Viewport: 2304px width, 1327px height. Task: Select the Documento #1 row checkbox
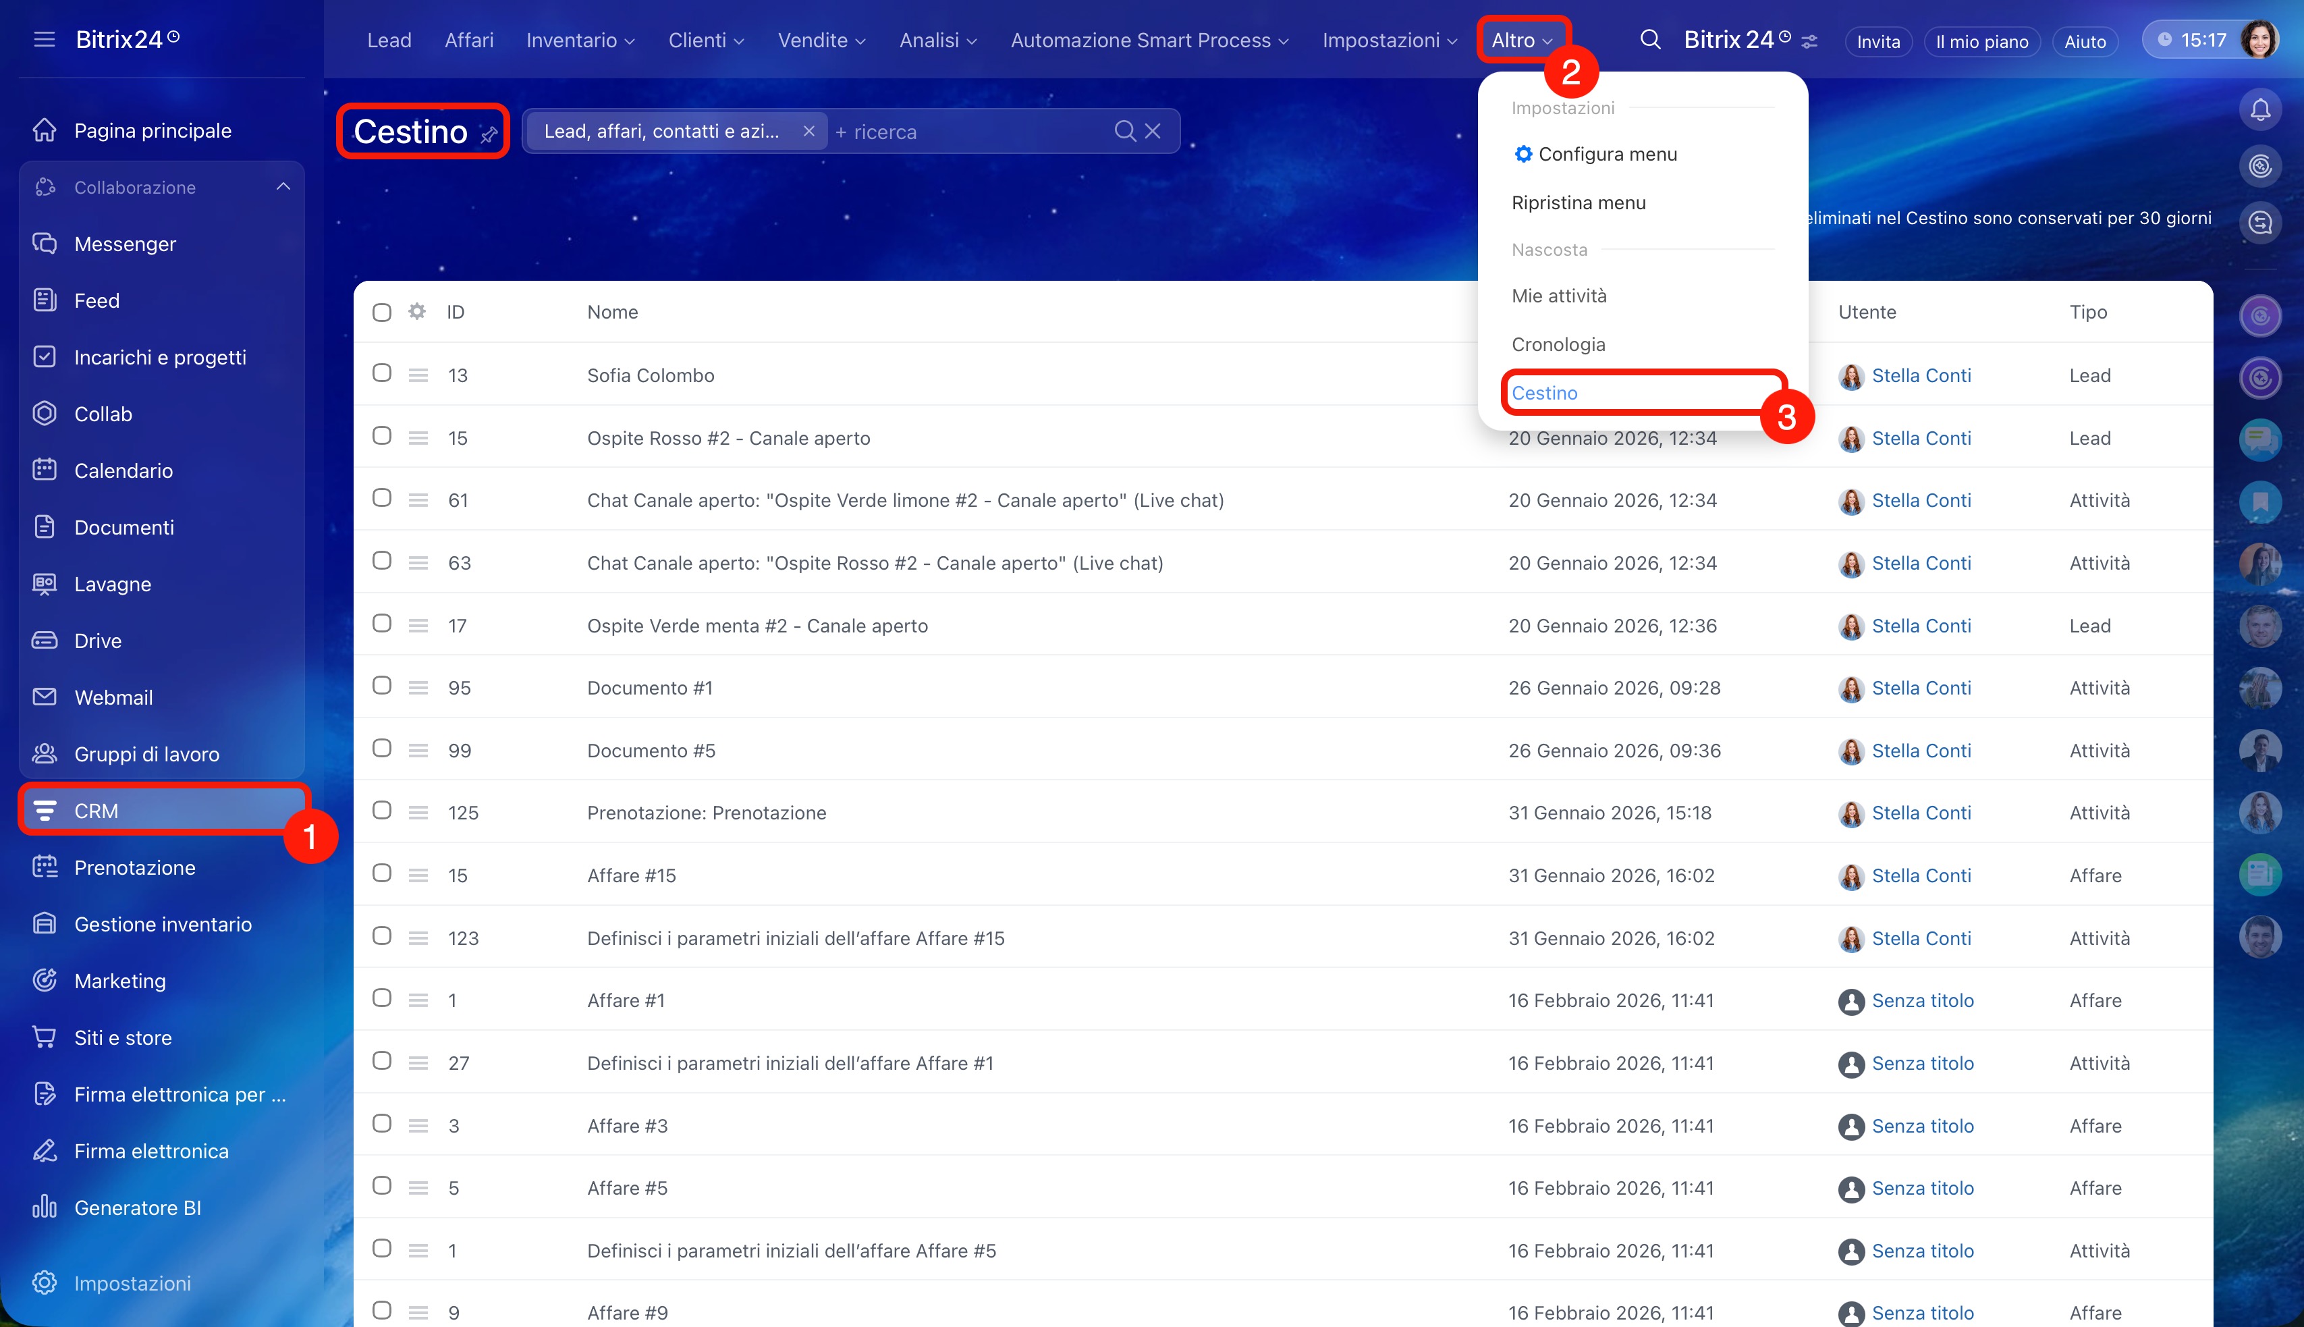(x=382, y=686)
